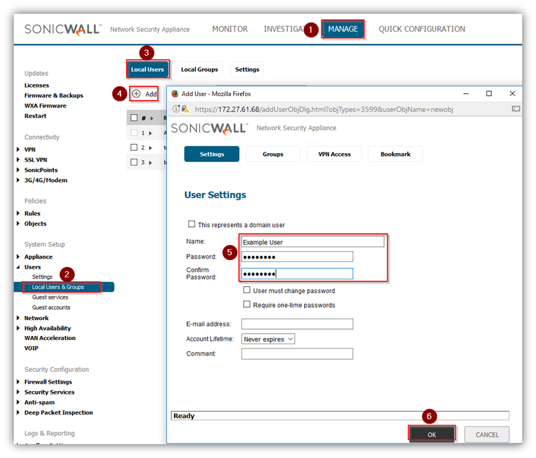Click CANCEL in Add User dialog
Viewport: 536px width, 458px height.
[487, 435]
